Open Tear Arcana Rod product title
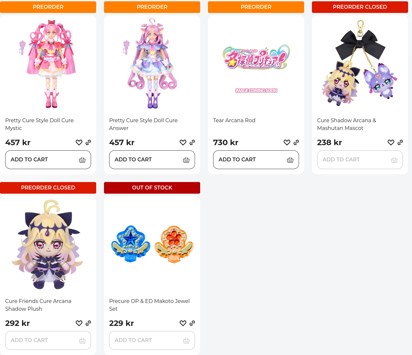 234,120
